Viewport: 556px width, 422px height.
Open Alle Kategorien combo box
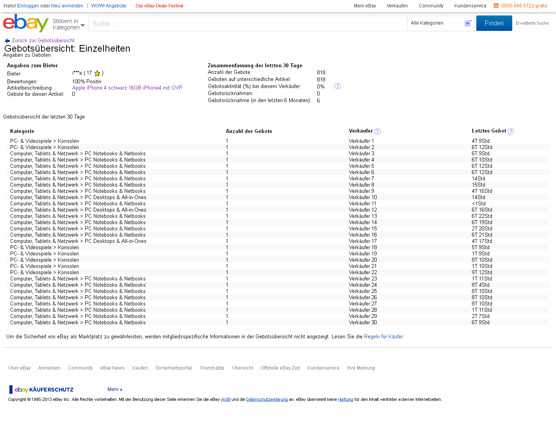click(441, 23)
